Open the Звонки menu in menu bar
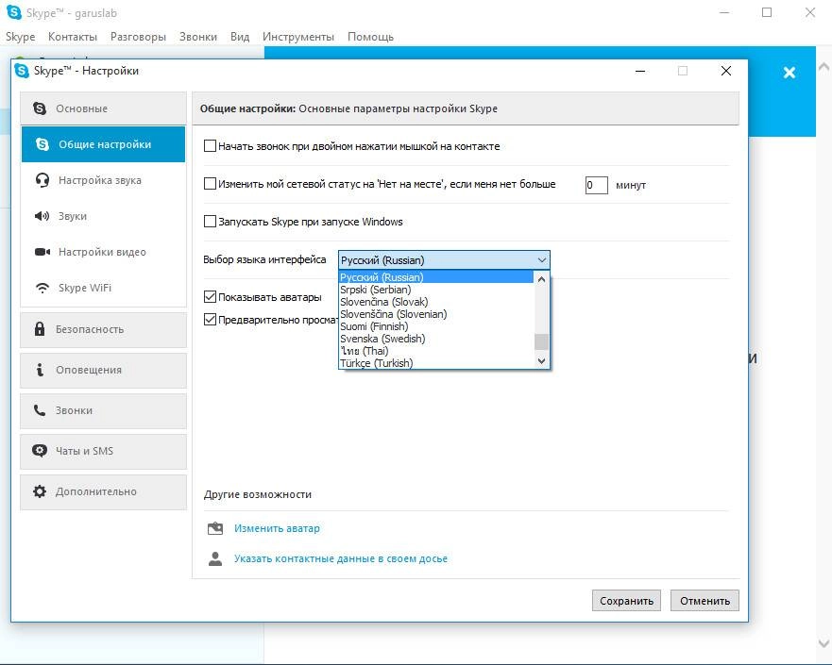The height and width of the screenshot is (665, 832). 198,37
